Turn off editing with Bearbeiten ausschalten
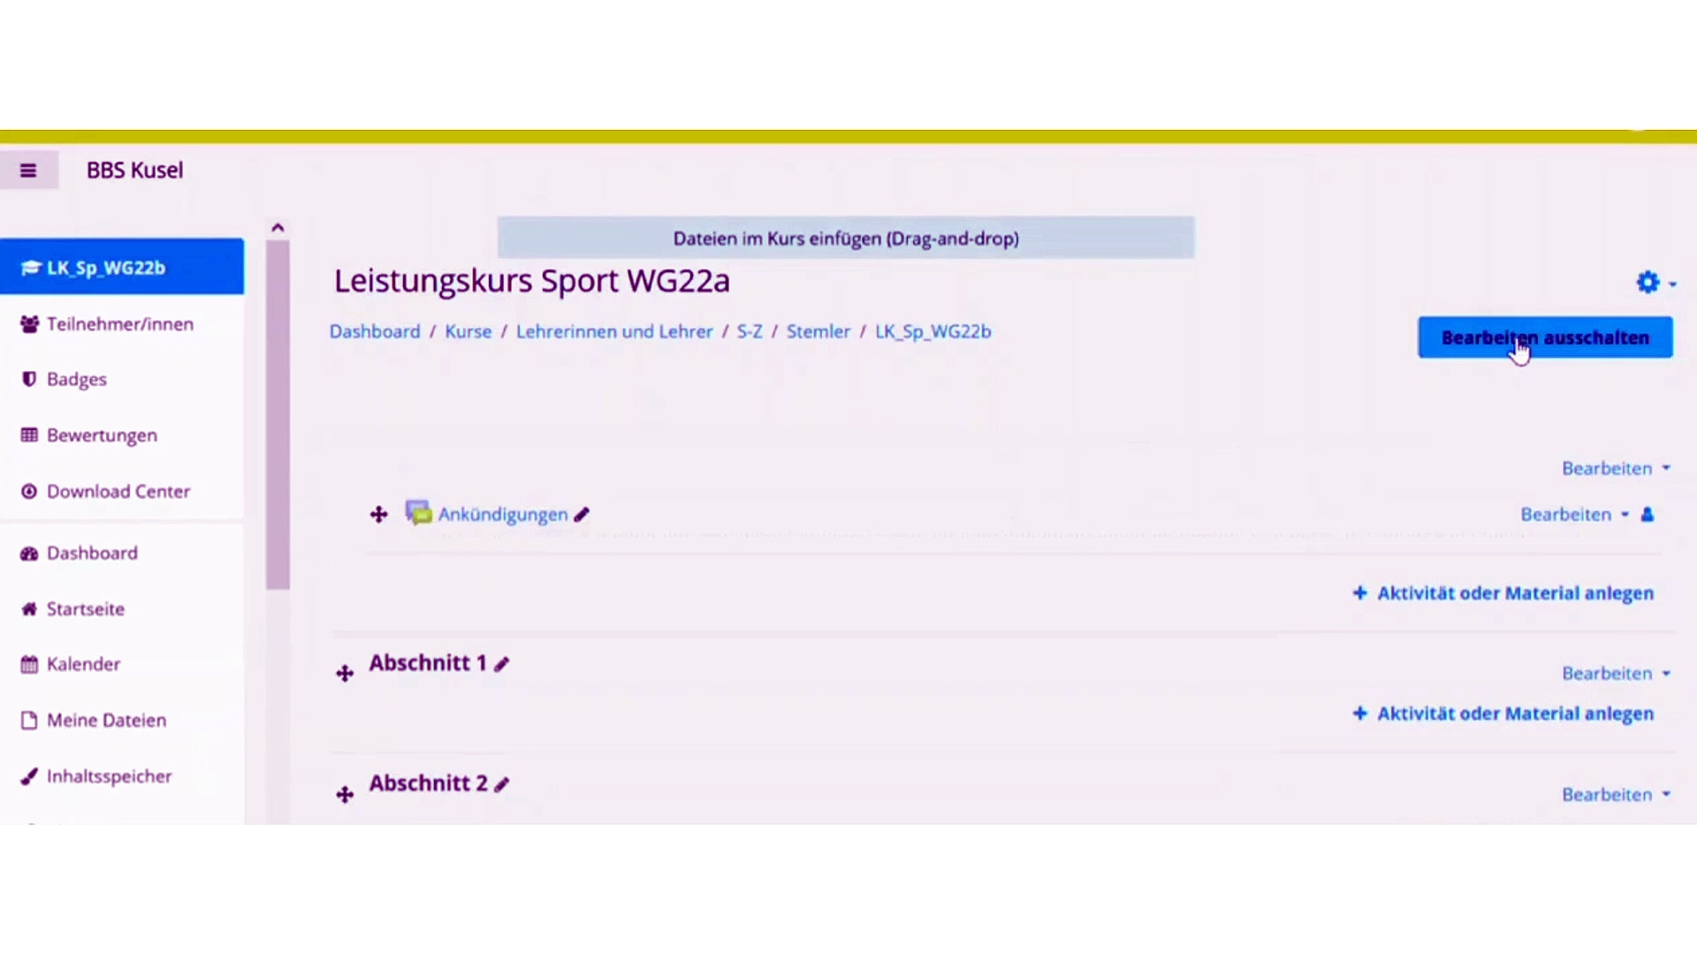The image size is (1697, 954). pos(1544,337)
